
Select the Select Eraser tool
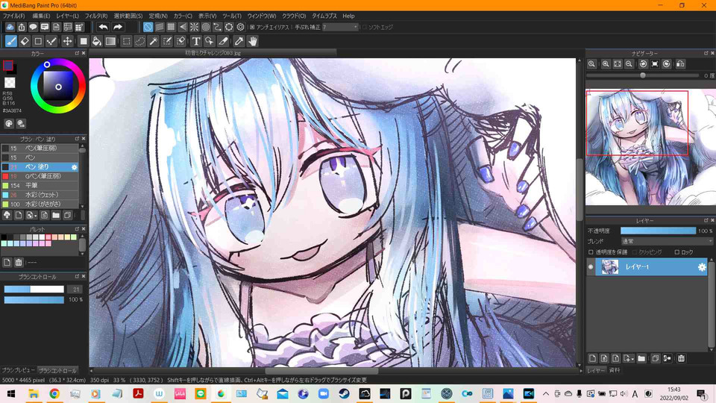[180, 42]
